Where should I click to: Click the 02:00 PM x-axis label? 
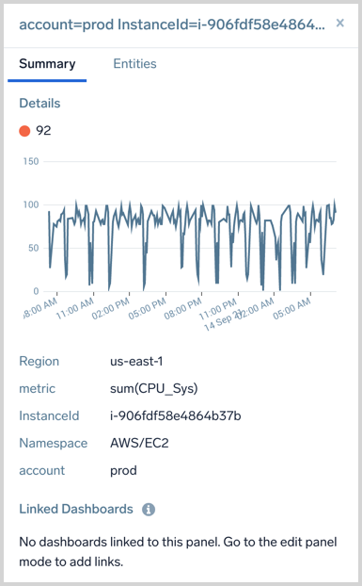pos(111,309)
